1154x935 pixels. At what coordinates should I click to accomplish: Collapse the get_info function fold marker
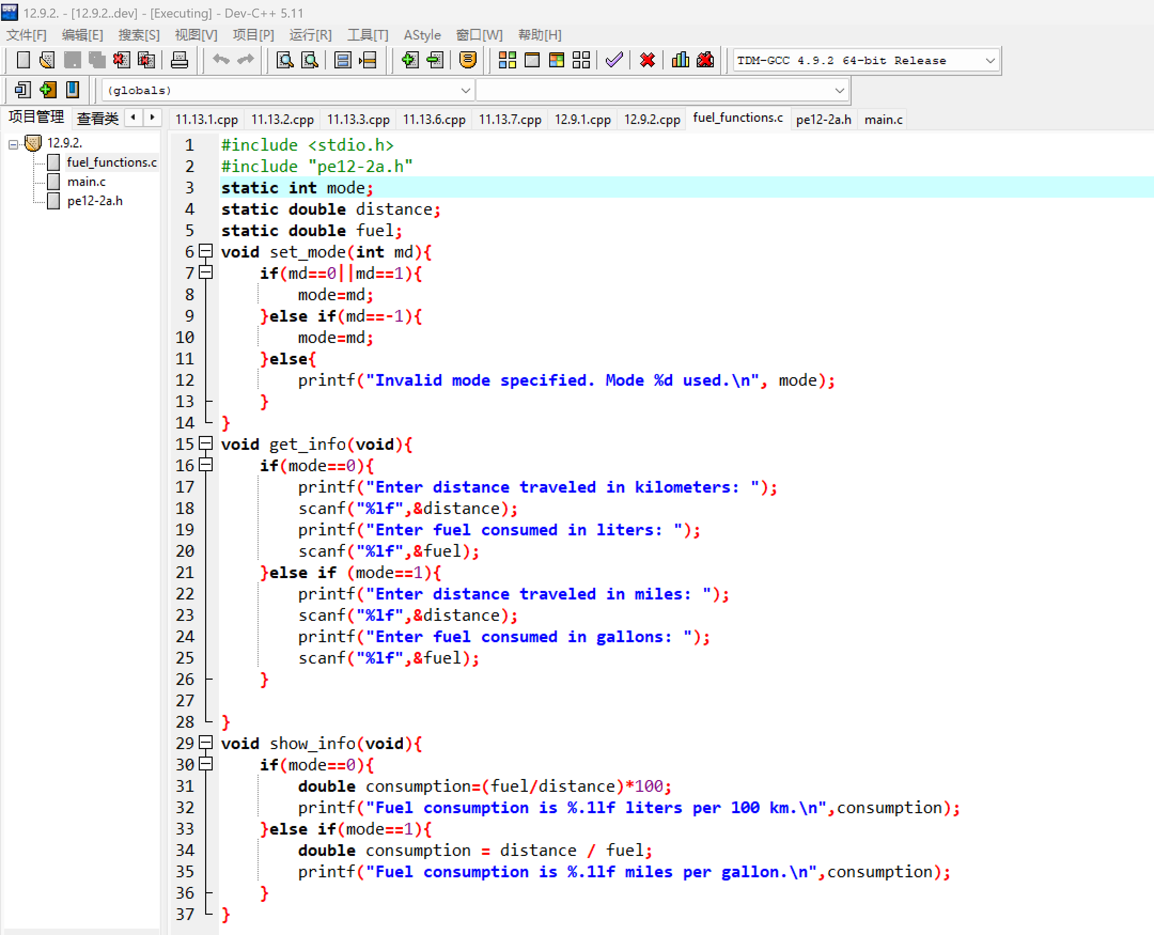pyautogui.click(x=206, y=443)
